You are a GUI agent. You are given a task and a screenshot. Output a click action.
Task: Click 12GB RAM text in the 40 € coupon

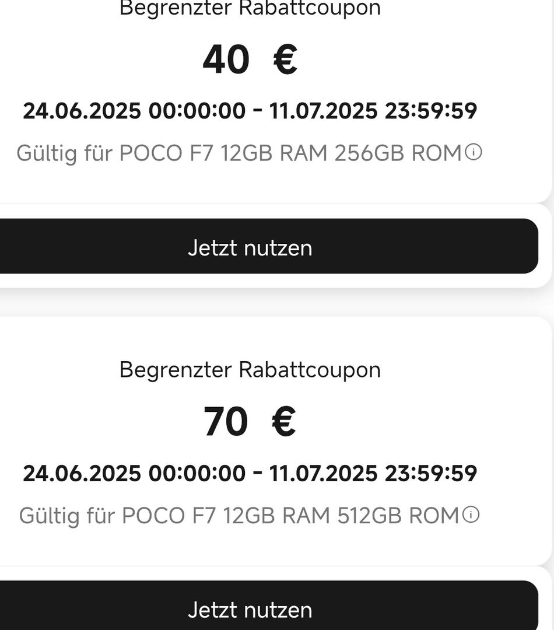tap(275, 153)
